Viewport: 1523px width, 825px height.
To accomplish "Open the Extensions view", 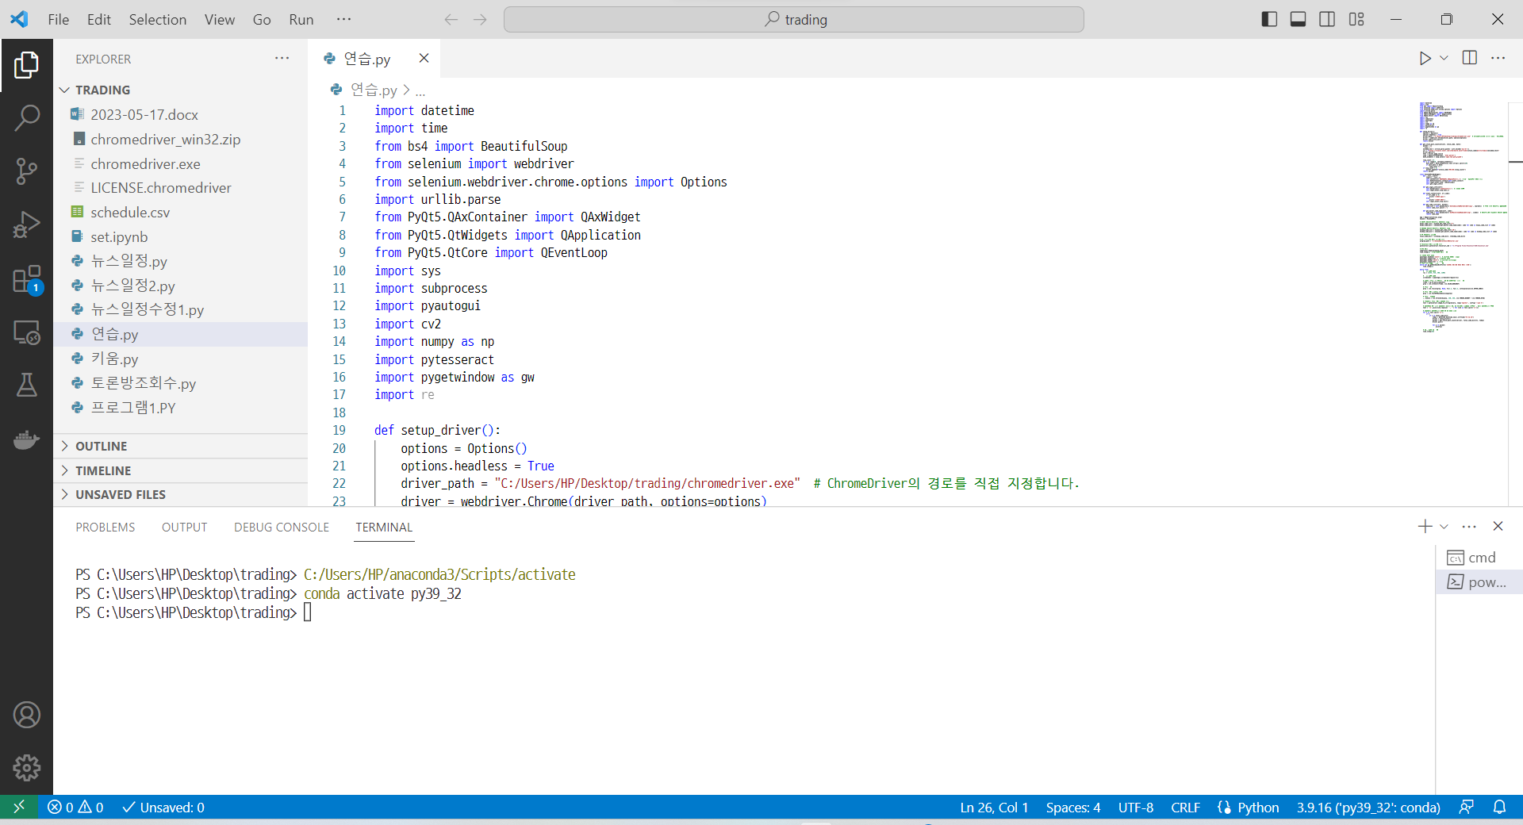I will coord(26,279).
